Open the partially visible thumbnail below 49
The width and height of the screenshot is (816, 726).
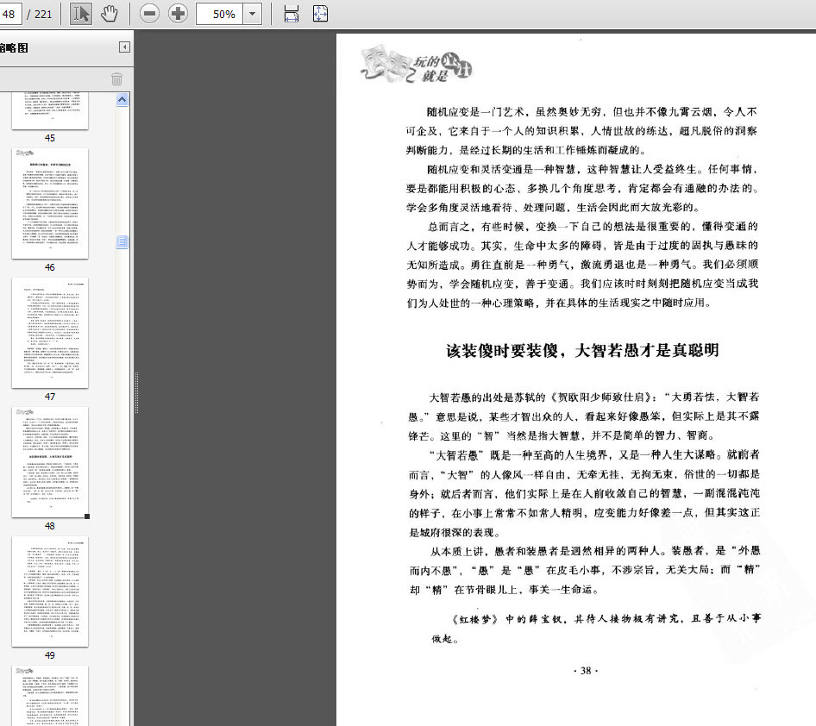point(50,696)
